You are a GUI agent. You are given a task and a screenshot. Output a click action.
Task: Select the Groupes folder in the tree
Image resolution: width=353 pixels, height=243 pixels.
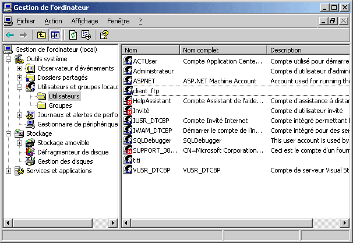click(x=60, y=105)
